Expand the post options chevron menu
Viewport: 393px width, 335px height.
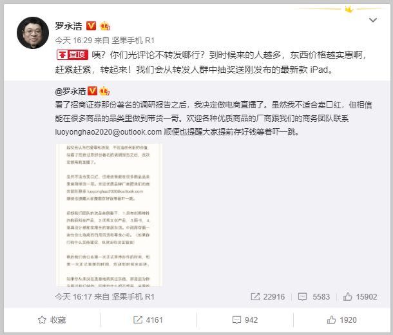373,20
